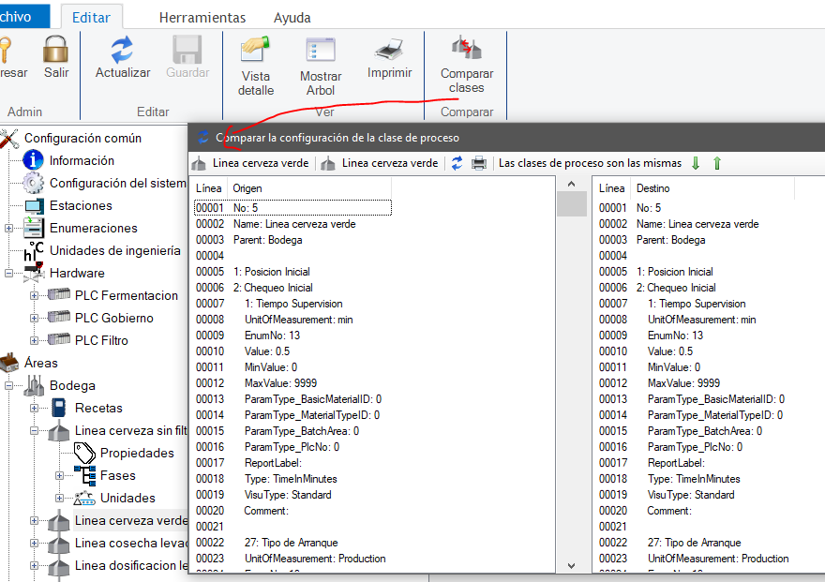Expand the Recetas tree node
The image size is (825, 582).
[35, 408]
